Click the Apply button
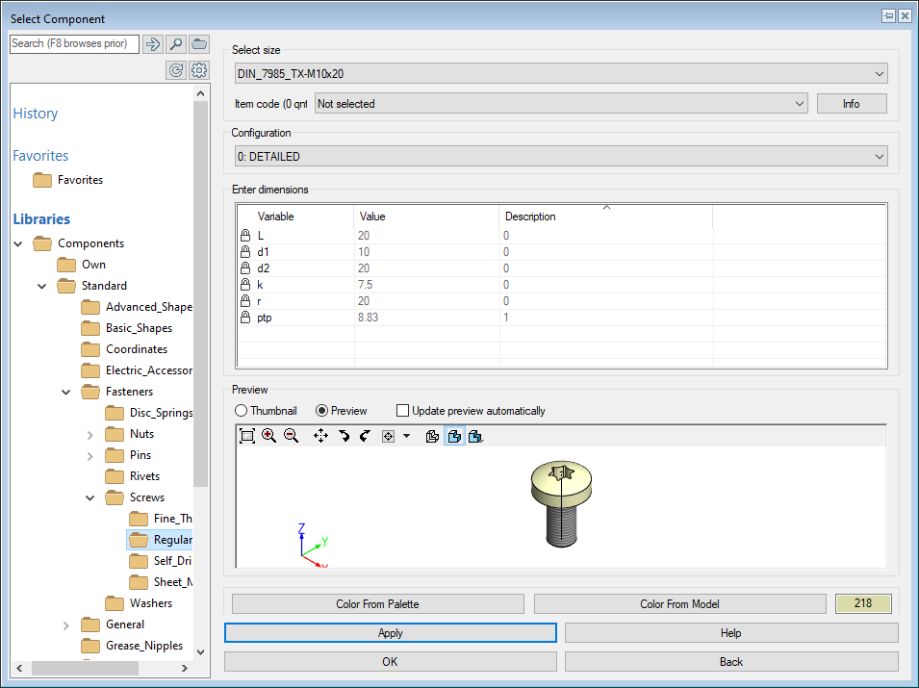Viewport: 919px width, 688px height. click(391, 633)
